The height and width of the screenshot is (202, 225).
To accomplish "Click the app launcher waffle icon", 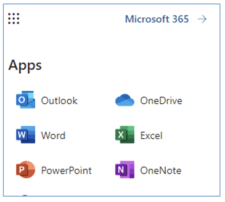I will (14, 19).
